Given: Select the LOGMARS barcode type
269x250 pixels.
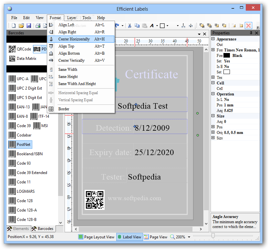Looking at the screenshot, I should [22, 191].
